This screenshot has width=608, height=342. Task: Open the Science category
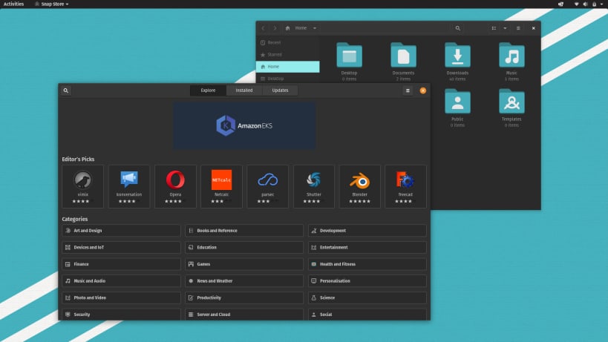tap(367, 297)
